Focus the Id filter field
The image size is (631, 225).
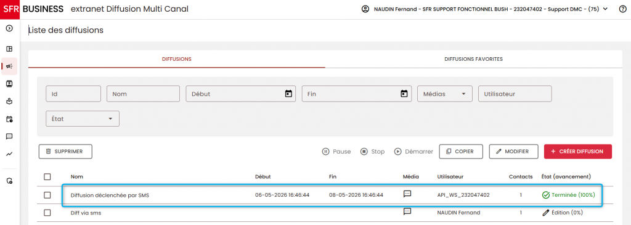coord(73,93)
